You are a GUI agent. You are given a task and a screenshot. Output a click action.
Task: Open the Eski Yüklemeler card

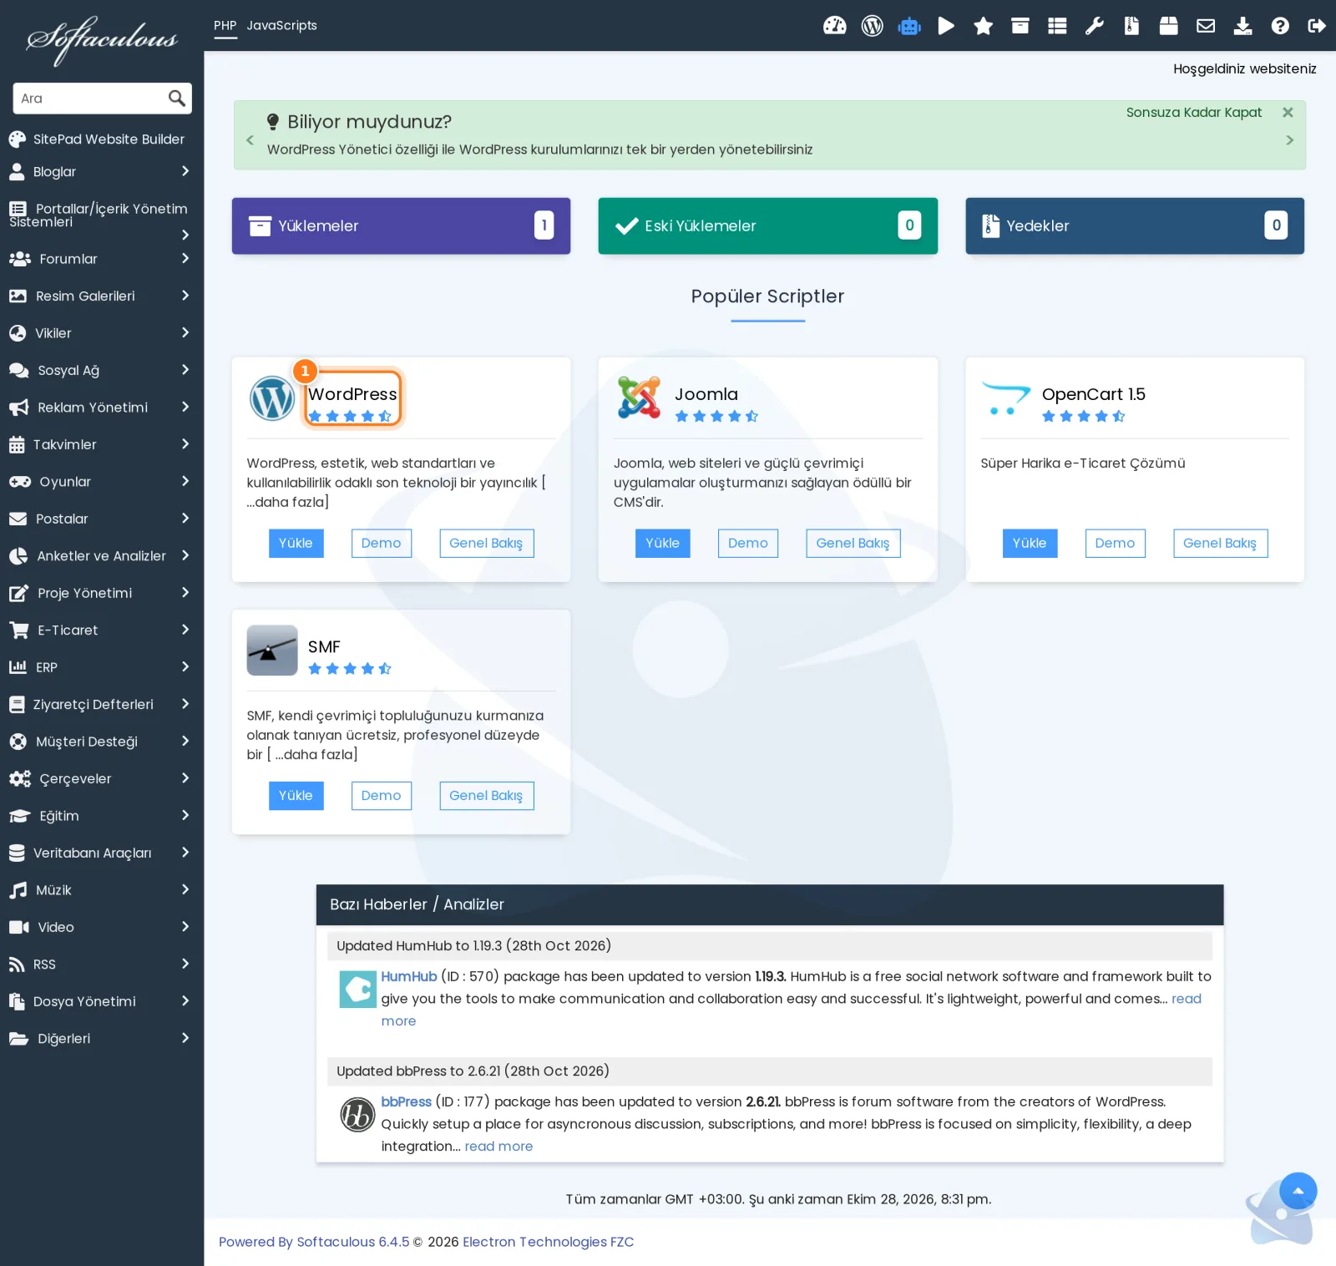point(767,226)
